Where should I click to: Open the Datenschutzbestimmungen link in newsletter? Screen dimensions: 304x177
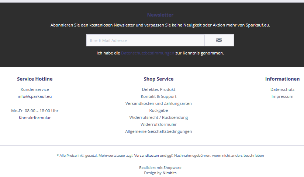(148, 53)
